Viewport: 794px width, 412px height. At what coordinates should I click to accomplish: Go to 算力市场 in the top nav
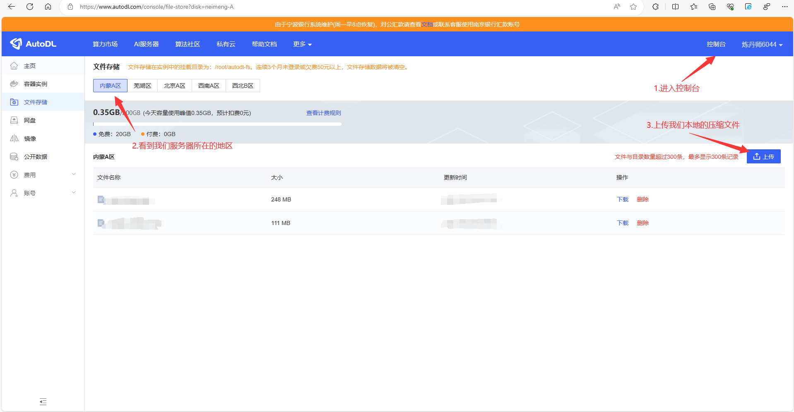[x=105, y=44]
